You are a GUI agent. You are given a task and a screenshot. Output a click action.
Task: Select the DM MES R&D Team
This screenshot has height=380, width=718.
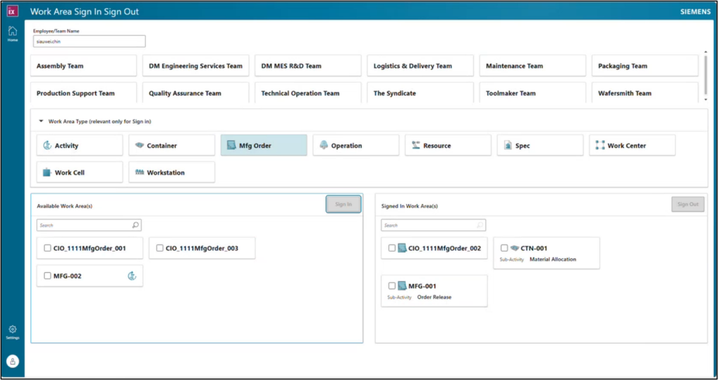click(308, 65)
